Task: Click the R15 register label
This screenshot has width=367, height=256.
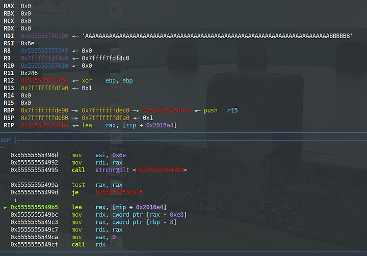Action: (x=9, y=103)
